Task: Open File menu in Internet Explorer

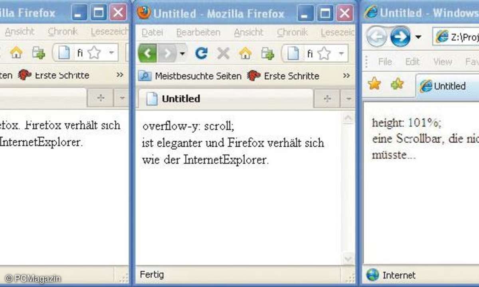Action: pos(385,62)
